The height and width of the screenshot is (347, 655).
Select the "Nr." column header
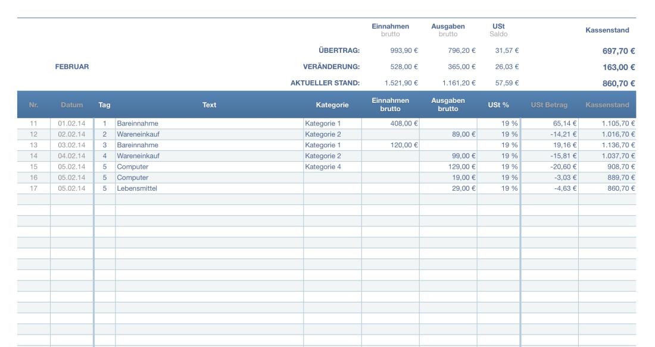tap(35, 105)
